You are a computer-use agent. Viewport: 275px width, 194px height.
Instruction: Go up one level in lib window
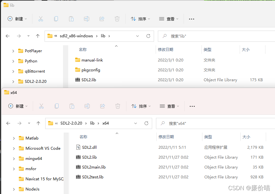pos(38,36)
